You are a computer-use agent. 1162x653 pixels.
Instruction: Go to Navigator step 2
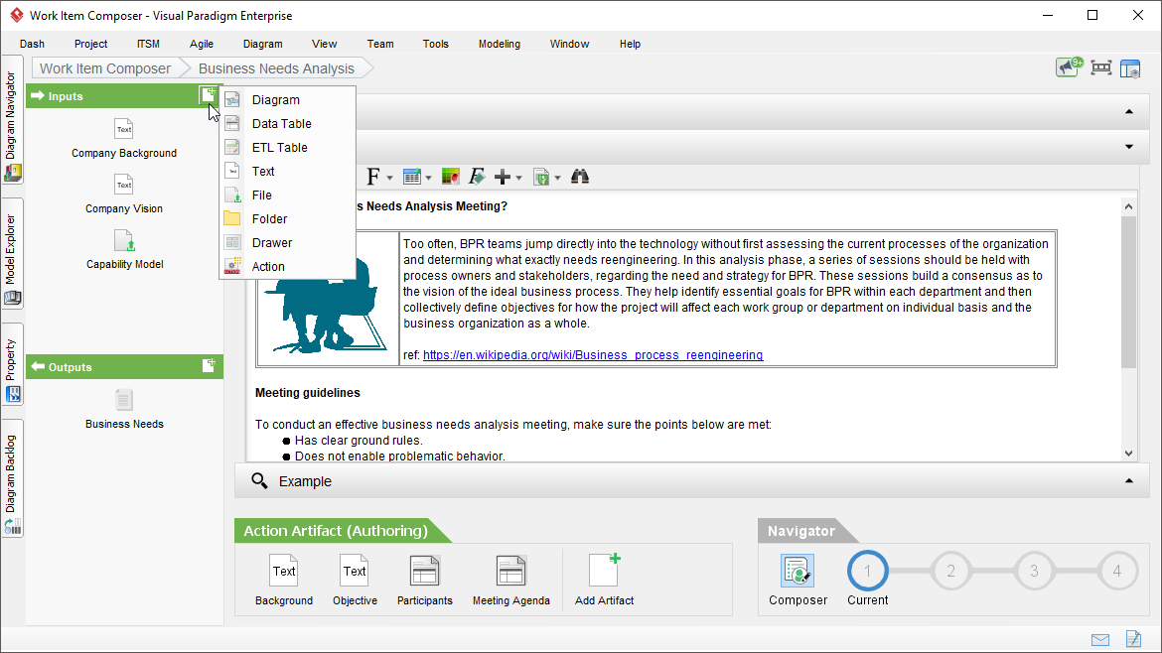[x=950, y=571]
